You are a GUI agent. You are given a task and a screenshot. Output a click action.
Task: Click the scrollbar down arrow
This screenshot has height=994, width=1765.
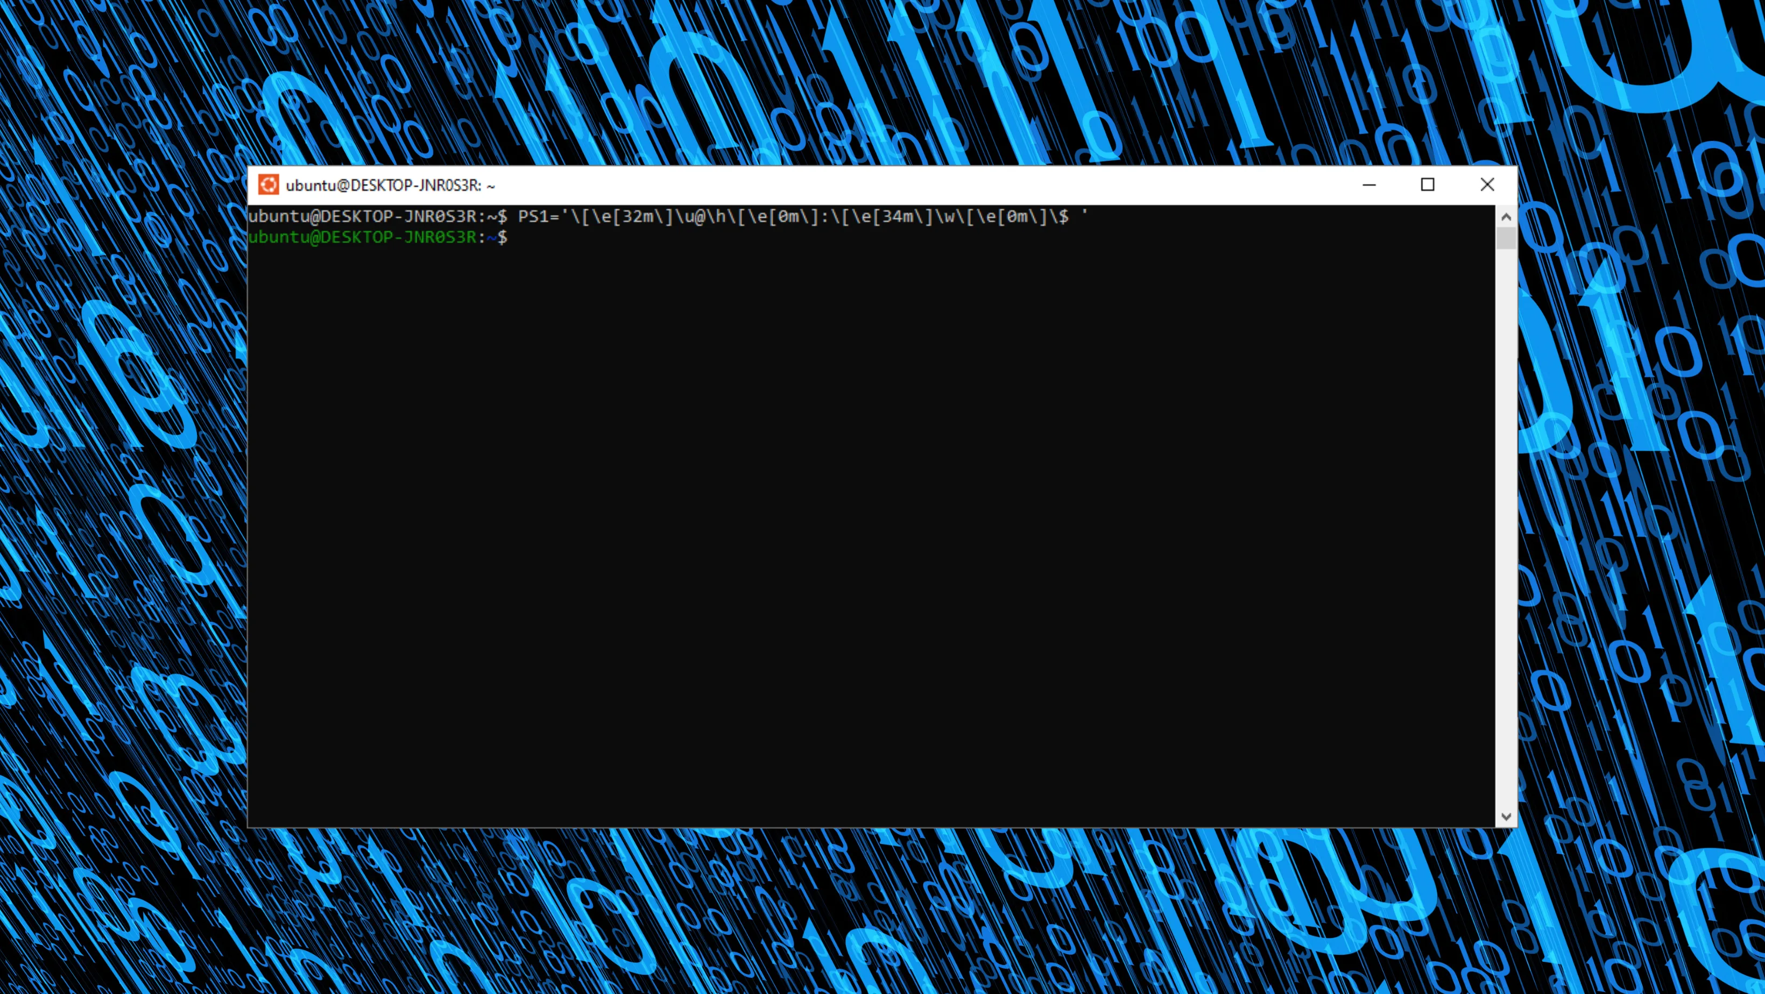click(1506, 816)
